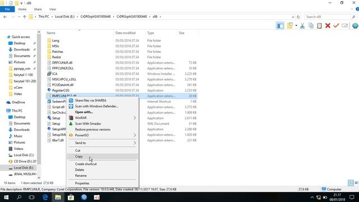Open the Share ribbon tab
The image size is (359, 202).
[x=38, y=9]
